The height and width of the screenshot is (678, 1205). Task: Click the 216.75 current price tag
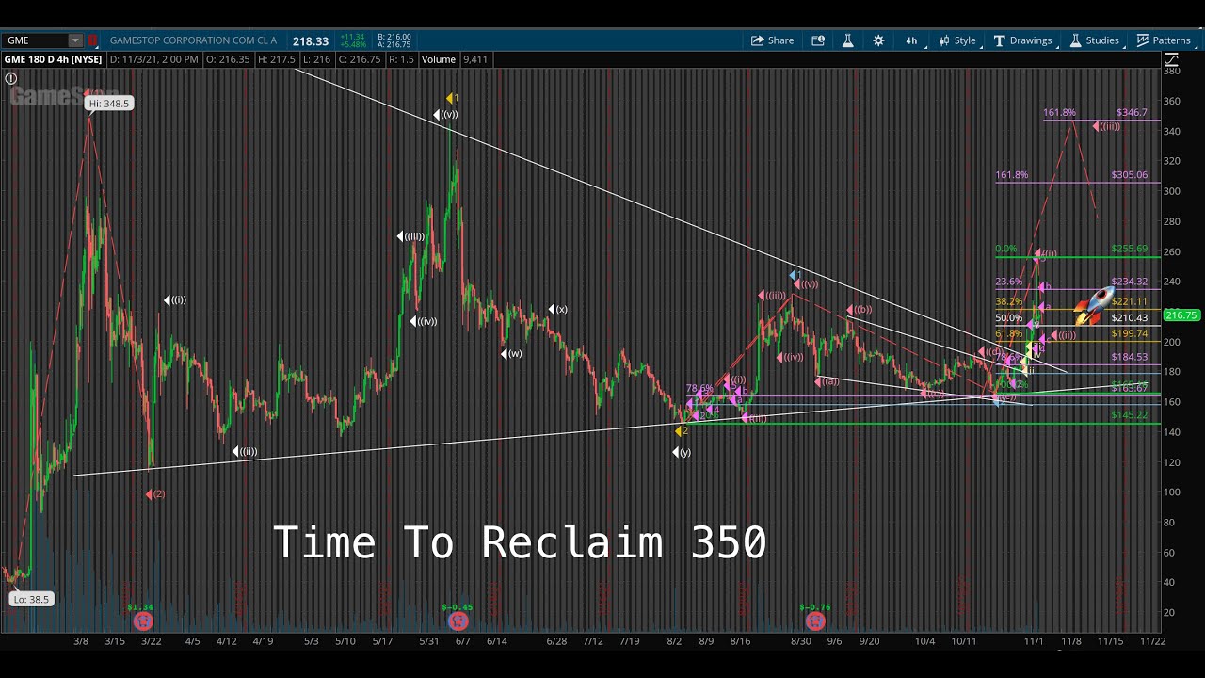[1182, 315]
